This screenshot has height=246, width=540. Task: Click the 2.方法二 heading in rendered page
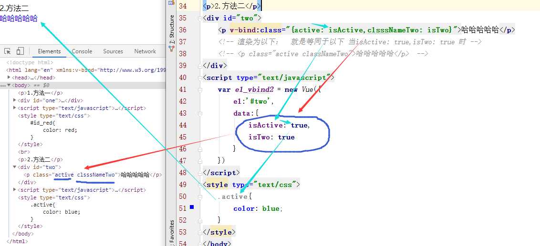pyautogui.click(x=14, y=8)
